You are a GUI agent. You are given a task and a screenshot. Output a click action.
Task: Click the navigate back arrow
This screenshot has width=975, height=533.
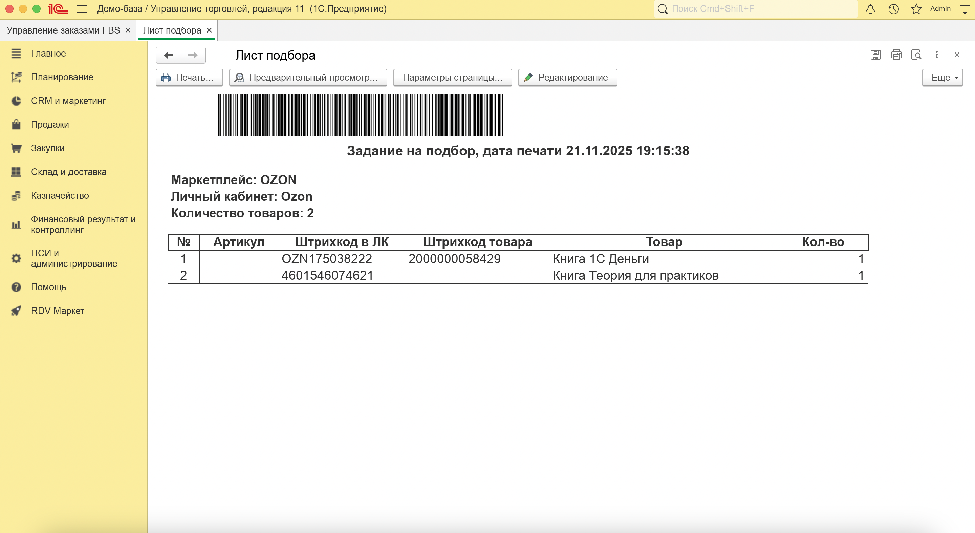pos(169,55)
